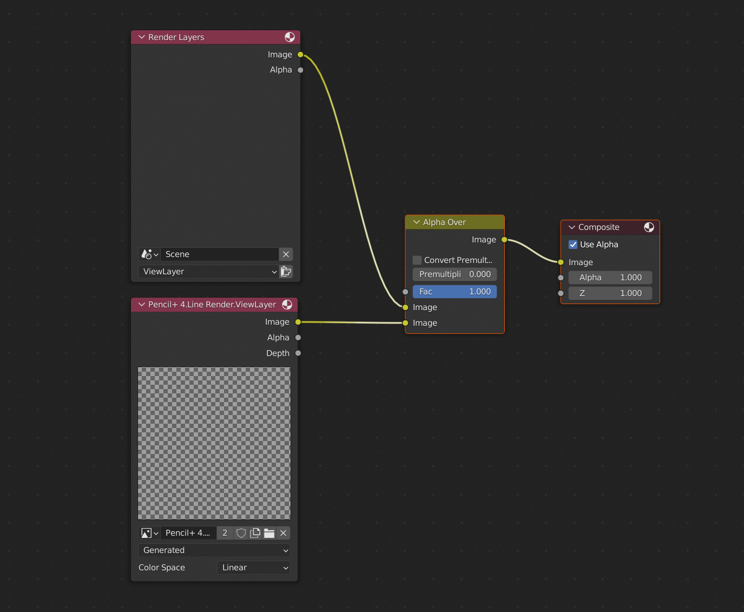Collapse the Render Layers node

(x=142, y=37)
